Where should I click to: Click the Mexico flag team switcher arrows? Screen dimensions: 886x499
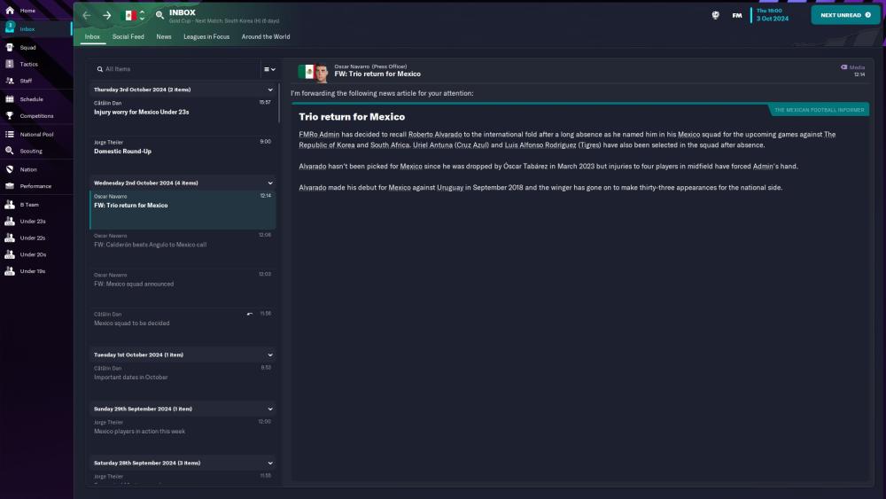142,15
